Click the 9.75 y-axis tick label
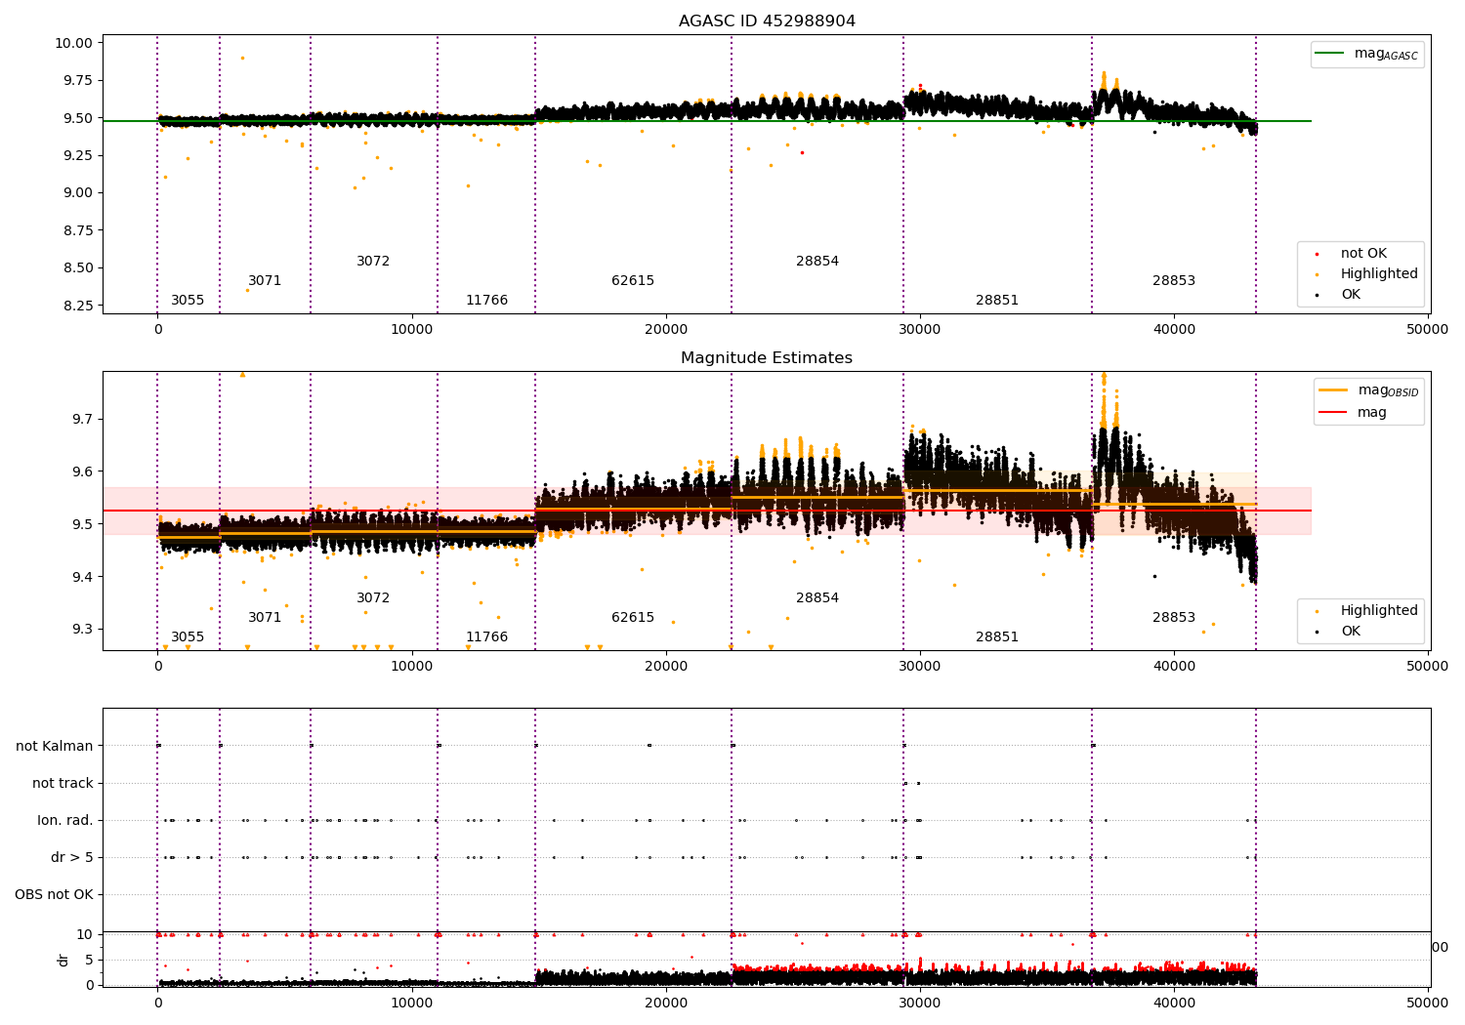This screenshot has width=1465, height=1025. 77,81
